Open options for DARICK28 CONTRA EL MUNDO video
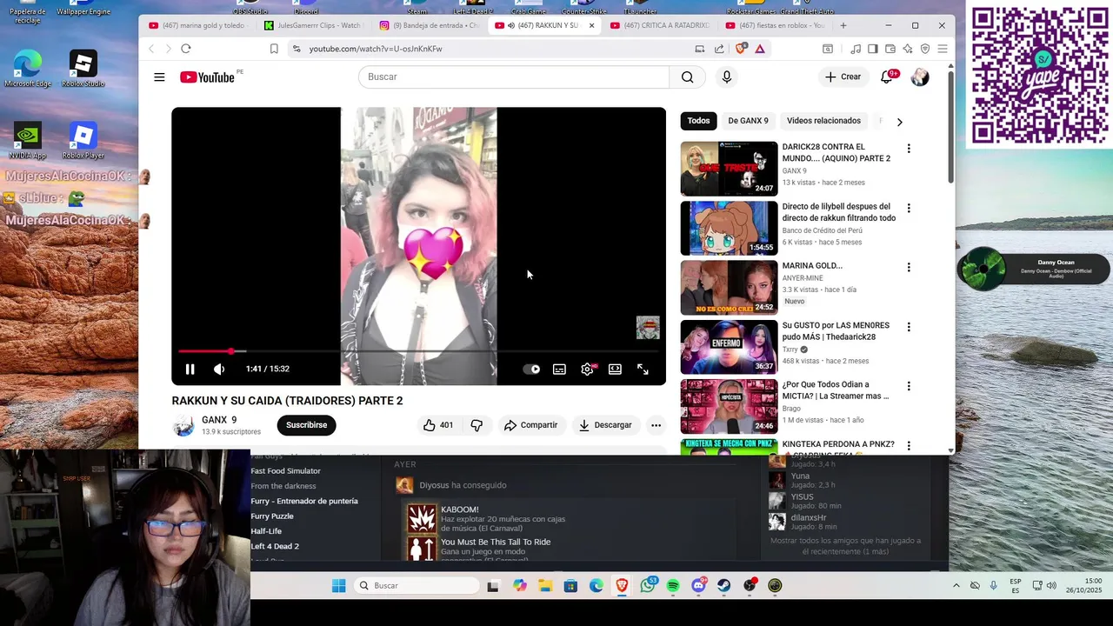 coord(909,149)
